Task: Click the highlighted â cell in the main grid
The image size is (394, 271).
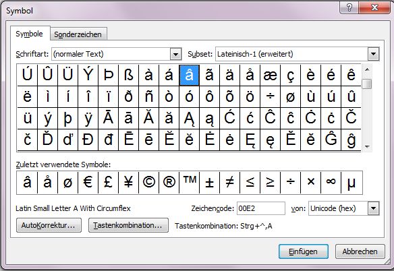Action: pos(189,75)
